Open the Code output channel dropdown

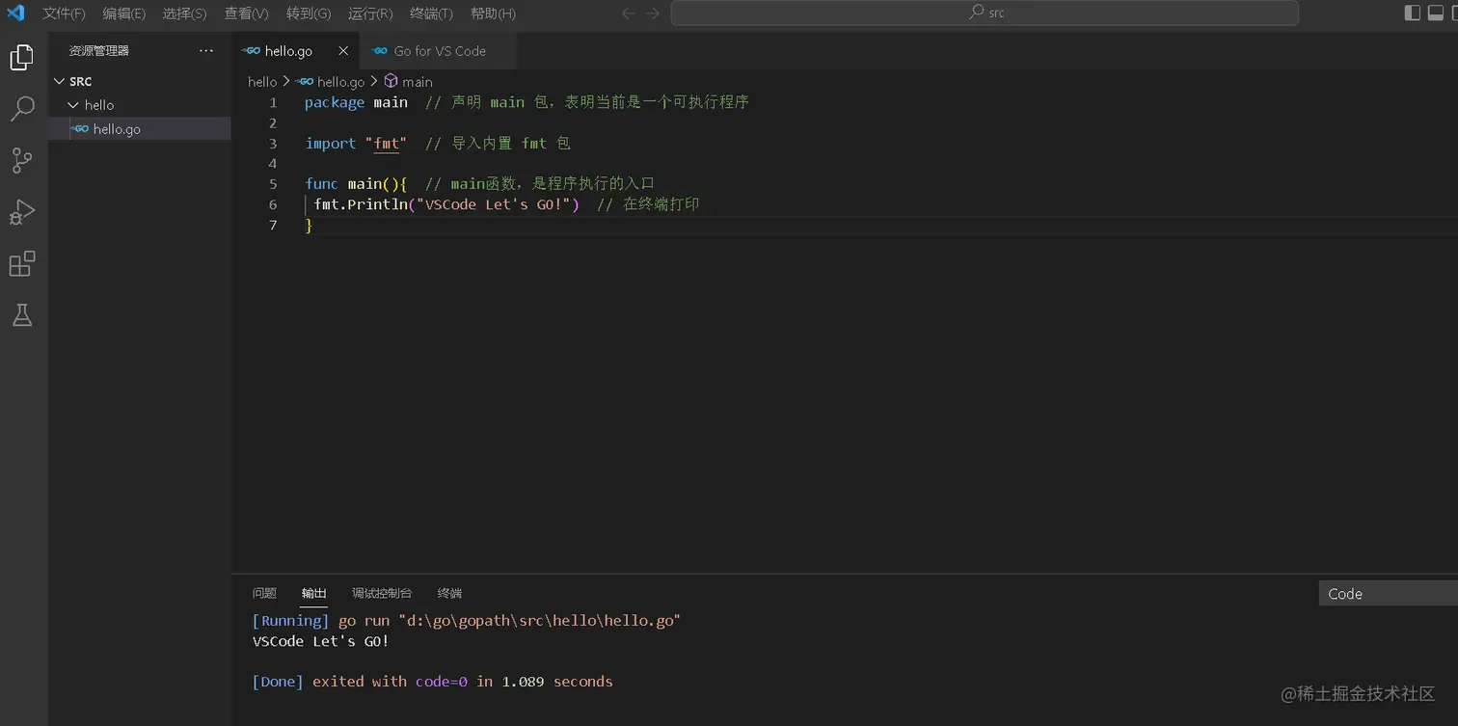[1388, 594]
